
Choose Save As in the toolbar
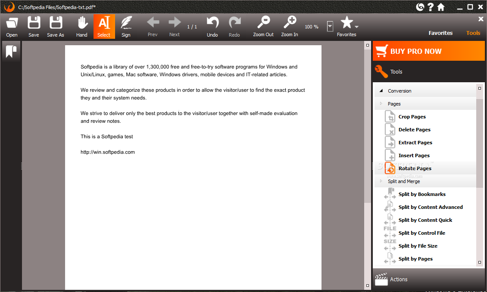point(56,27)
